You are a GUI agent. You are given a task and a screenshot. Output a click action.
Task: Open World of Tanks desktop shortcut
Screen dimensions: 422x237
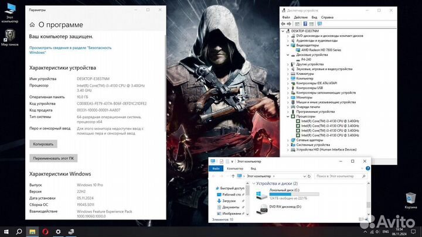[x=9, y=36]
